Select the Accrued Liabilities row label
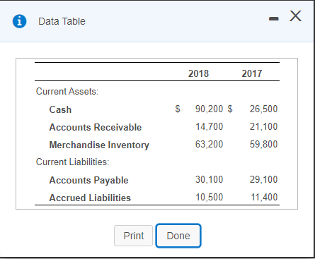This screenshot has height=259, width=315. [x=90, y=198]
